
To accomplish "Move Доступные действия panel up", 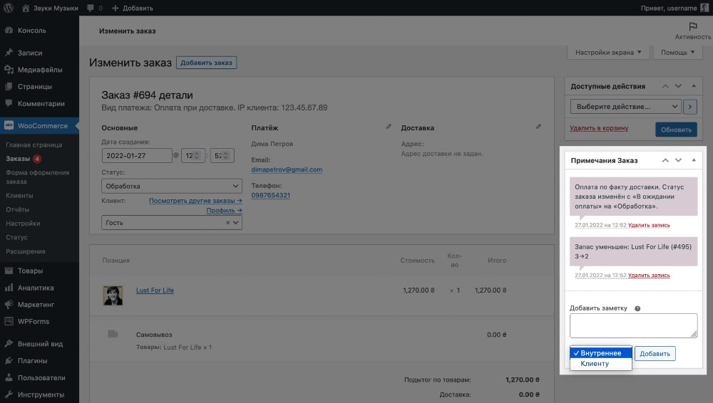I will [x=665, y=86].
